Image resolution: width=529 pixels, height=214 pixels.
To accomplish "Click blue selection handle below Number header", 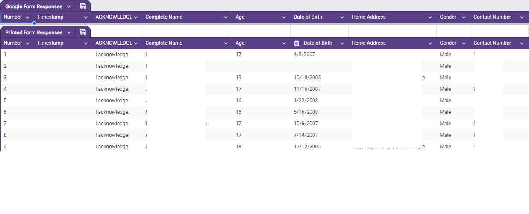I will pos(34,23).
